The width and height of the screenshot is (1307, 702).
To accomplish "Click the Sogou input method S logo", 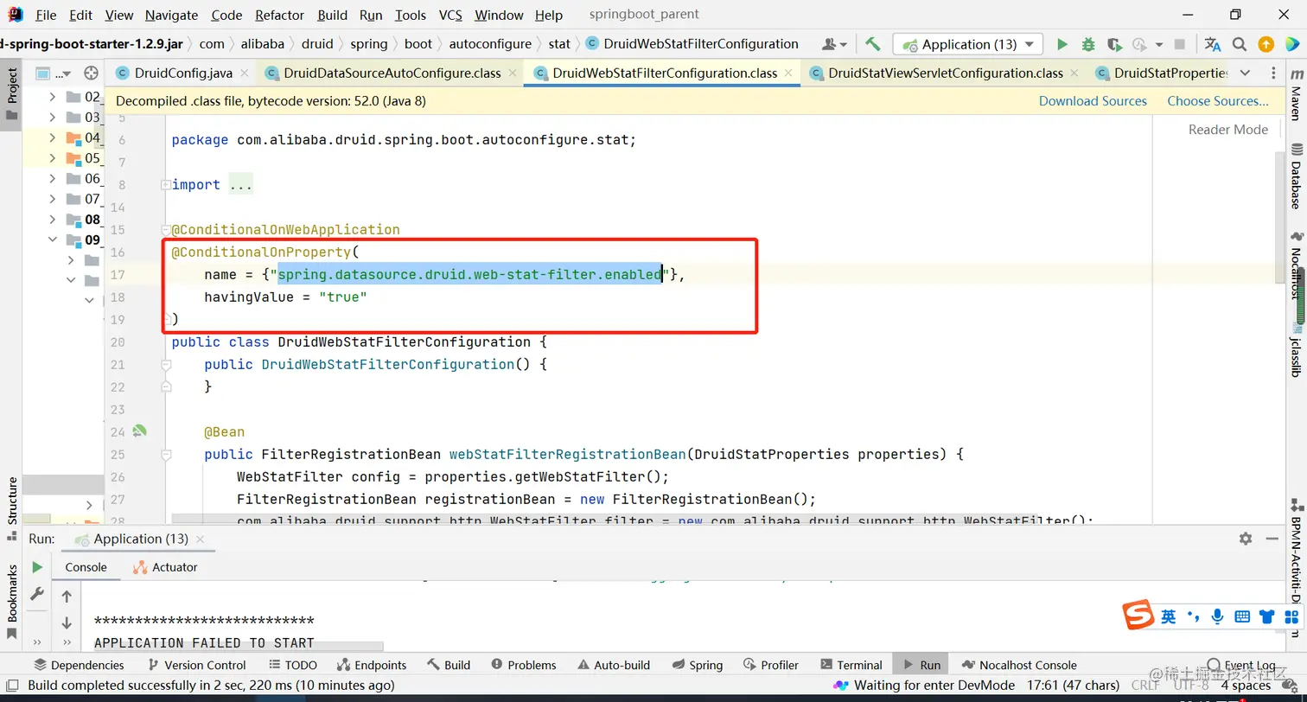I will pos(1139,615).
